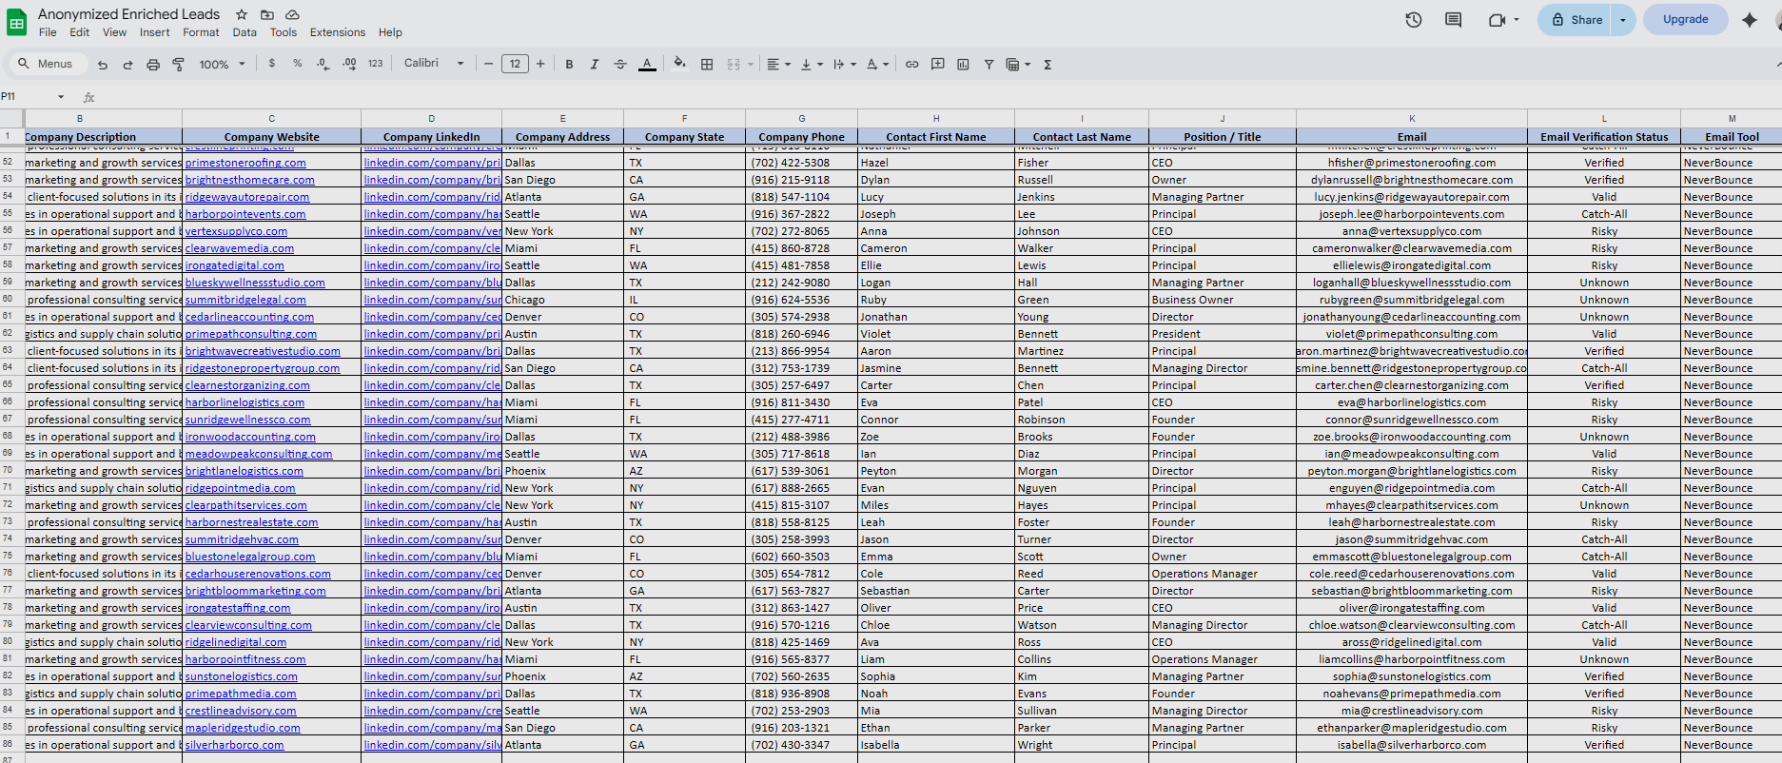Star the Anonymized Enriched Leads document

pyautogui.click(x=242, y=14)
